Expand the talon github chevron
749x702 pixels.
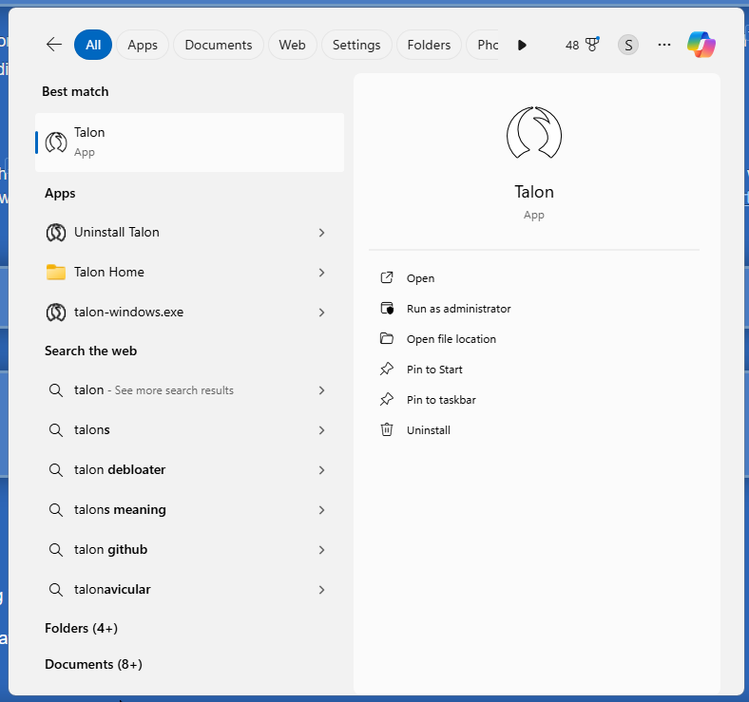tap(321, 550)
